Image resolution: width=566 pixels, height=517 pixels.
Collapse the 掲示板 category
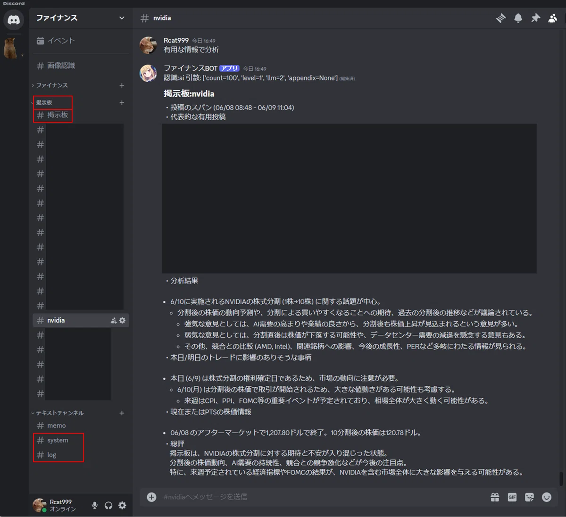[44, 102]
